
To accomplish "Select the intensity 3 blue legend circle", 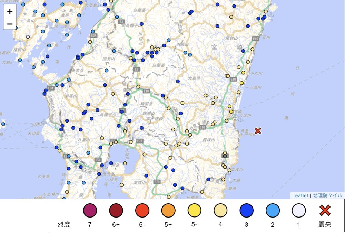I will [246, 210].
